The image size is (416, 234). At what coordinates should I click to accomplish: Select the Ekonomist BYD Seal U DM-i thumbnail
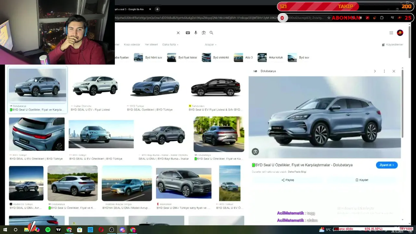pyautogui.click(x=184, y=183)
